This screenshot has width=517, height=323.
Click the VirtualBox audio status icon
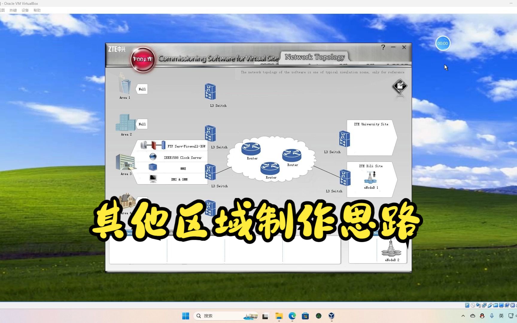click(478, 305)
